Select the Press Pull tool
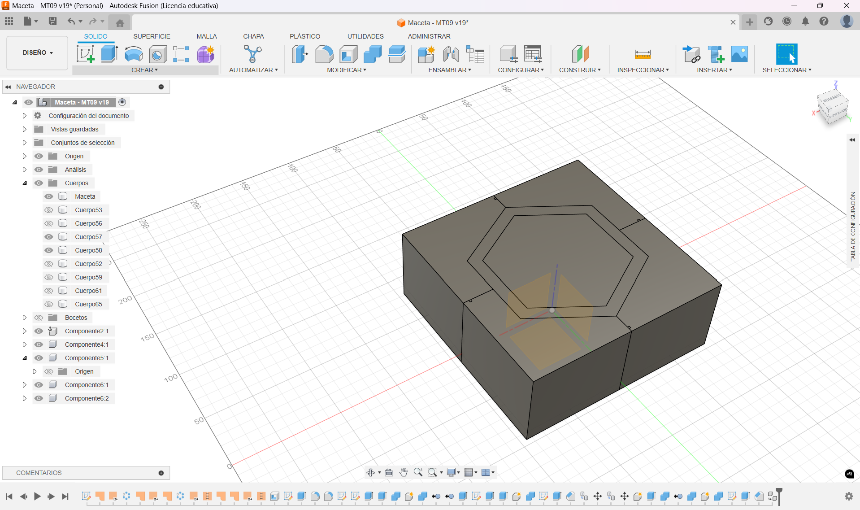 300,54
